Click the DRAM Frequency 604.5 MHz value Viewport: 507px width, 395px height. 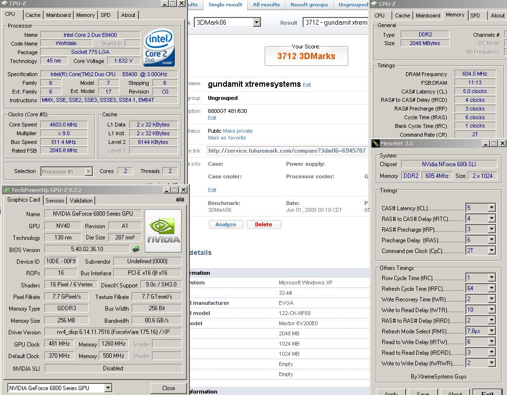coord(474,74)
